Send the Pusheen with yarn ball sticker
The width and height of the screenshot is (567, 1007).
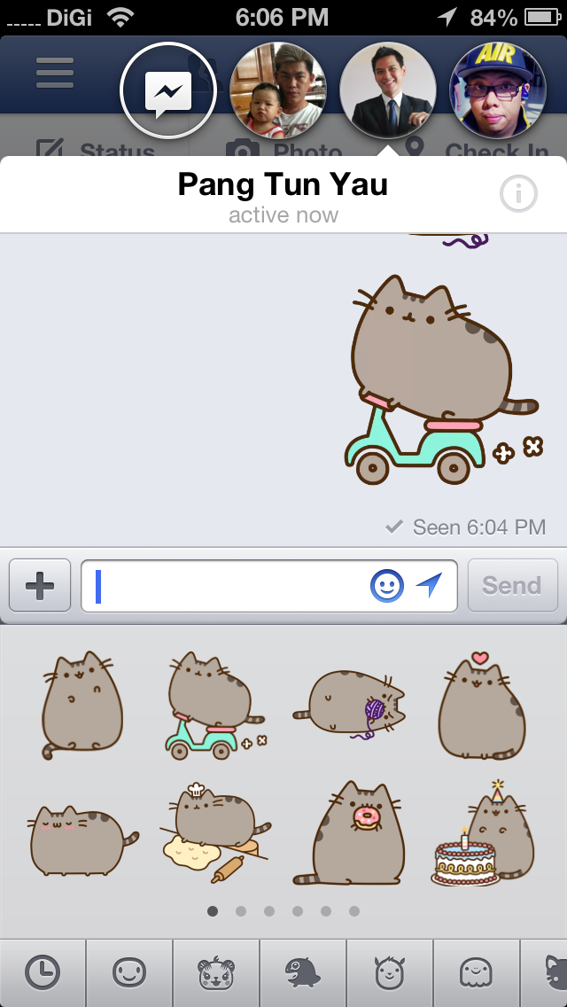coord(349,704)
